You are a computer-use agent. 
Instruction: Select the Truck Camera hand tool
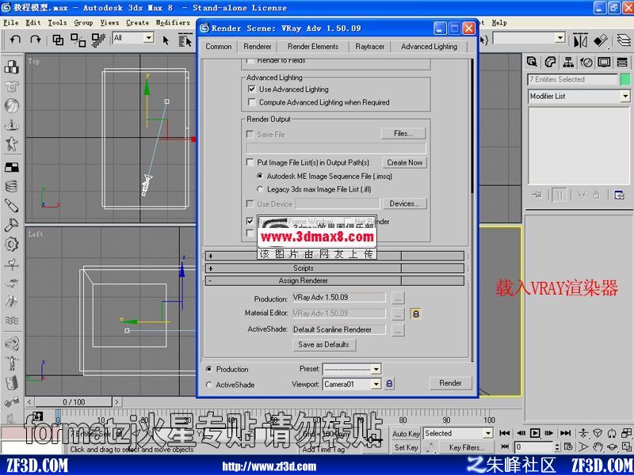point(598,446)
